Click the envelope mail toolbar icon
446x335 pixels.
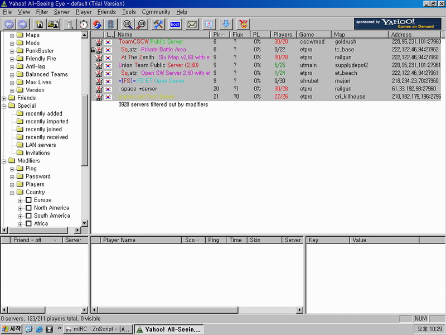(x=192, y=24)
